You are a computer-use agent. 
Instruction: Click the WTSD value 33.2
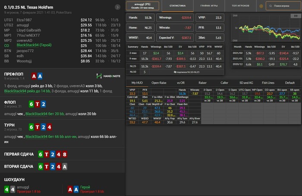pyautogui.click(x=132, y=122)
